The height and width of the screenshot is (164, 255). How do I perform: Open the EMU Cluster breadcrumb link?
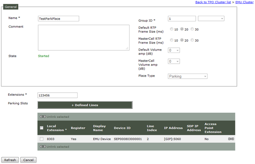244,2
